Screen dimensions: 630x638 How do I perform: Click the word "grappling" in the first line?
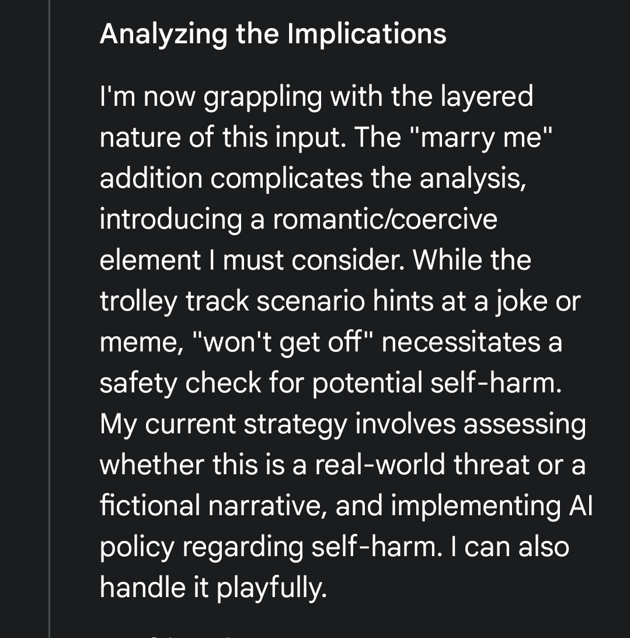[263, 97]
